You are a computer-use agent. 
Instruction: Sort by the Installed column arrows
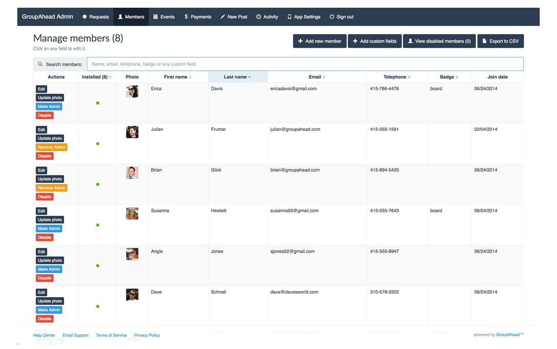110,77
